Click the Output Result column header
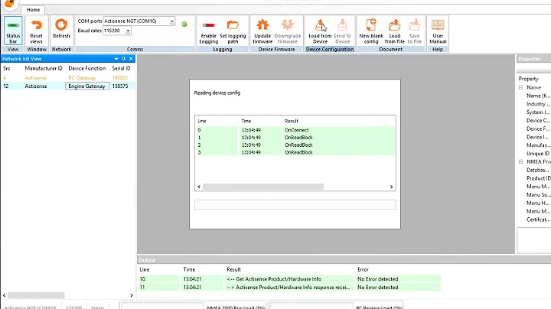This screenshot has height=309, width=551. pyautogui.click(x=233, y=269)
